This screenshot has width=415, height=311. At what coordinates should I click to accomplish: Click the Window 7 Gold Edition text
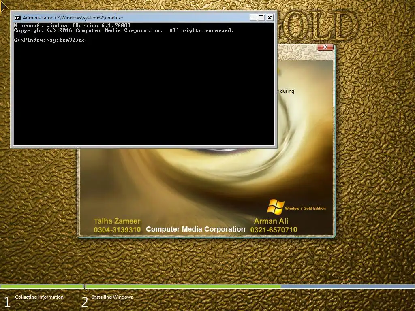click(x=305, y=209)
